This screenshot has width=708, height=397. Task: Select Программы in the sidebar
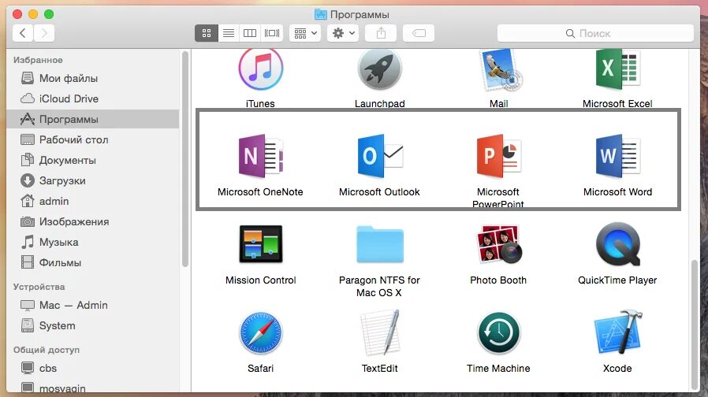click(93, 119)
